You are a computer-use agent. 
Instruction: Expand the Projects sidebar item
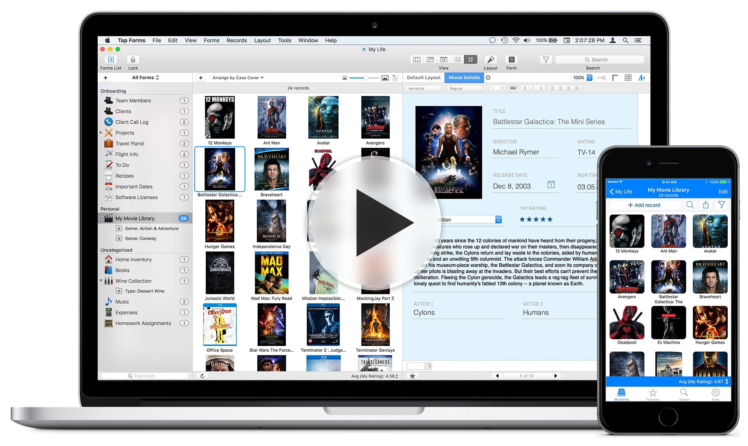click(x=101, y=133)
